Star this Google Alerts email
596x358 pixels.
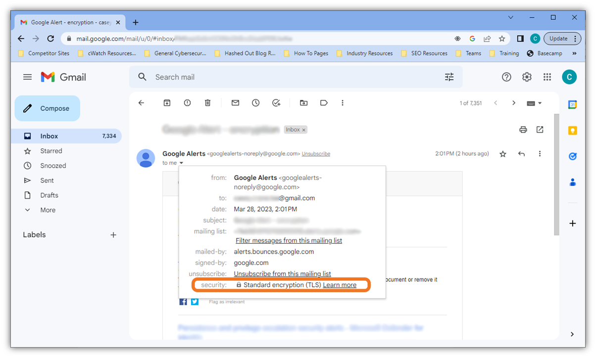[502, 154]
